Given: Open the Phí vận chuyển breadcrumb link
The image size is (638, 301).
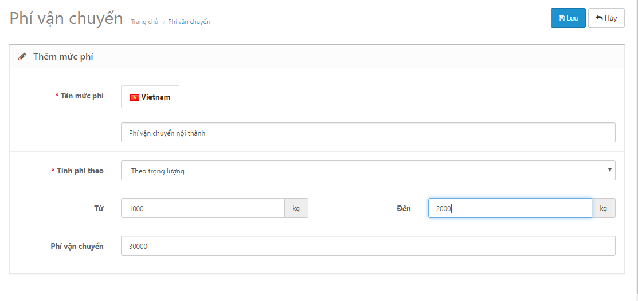Looking at the screenshot, I should pos(189,22).
